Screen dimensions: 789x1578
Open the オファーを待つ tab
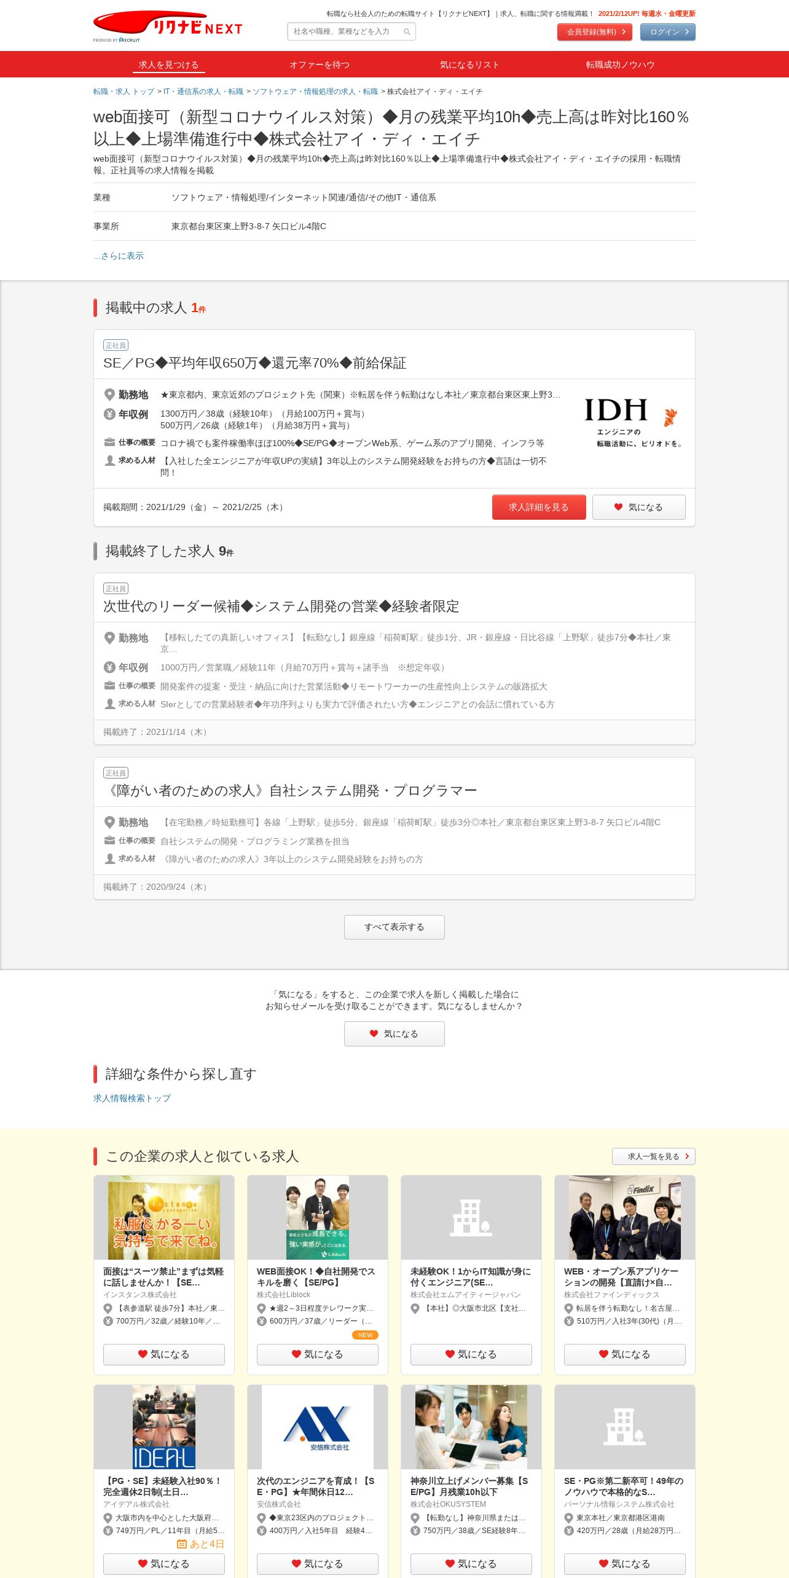319,65
